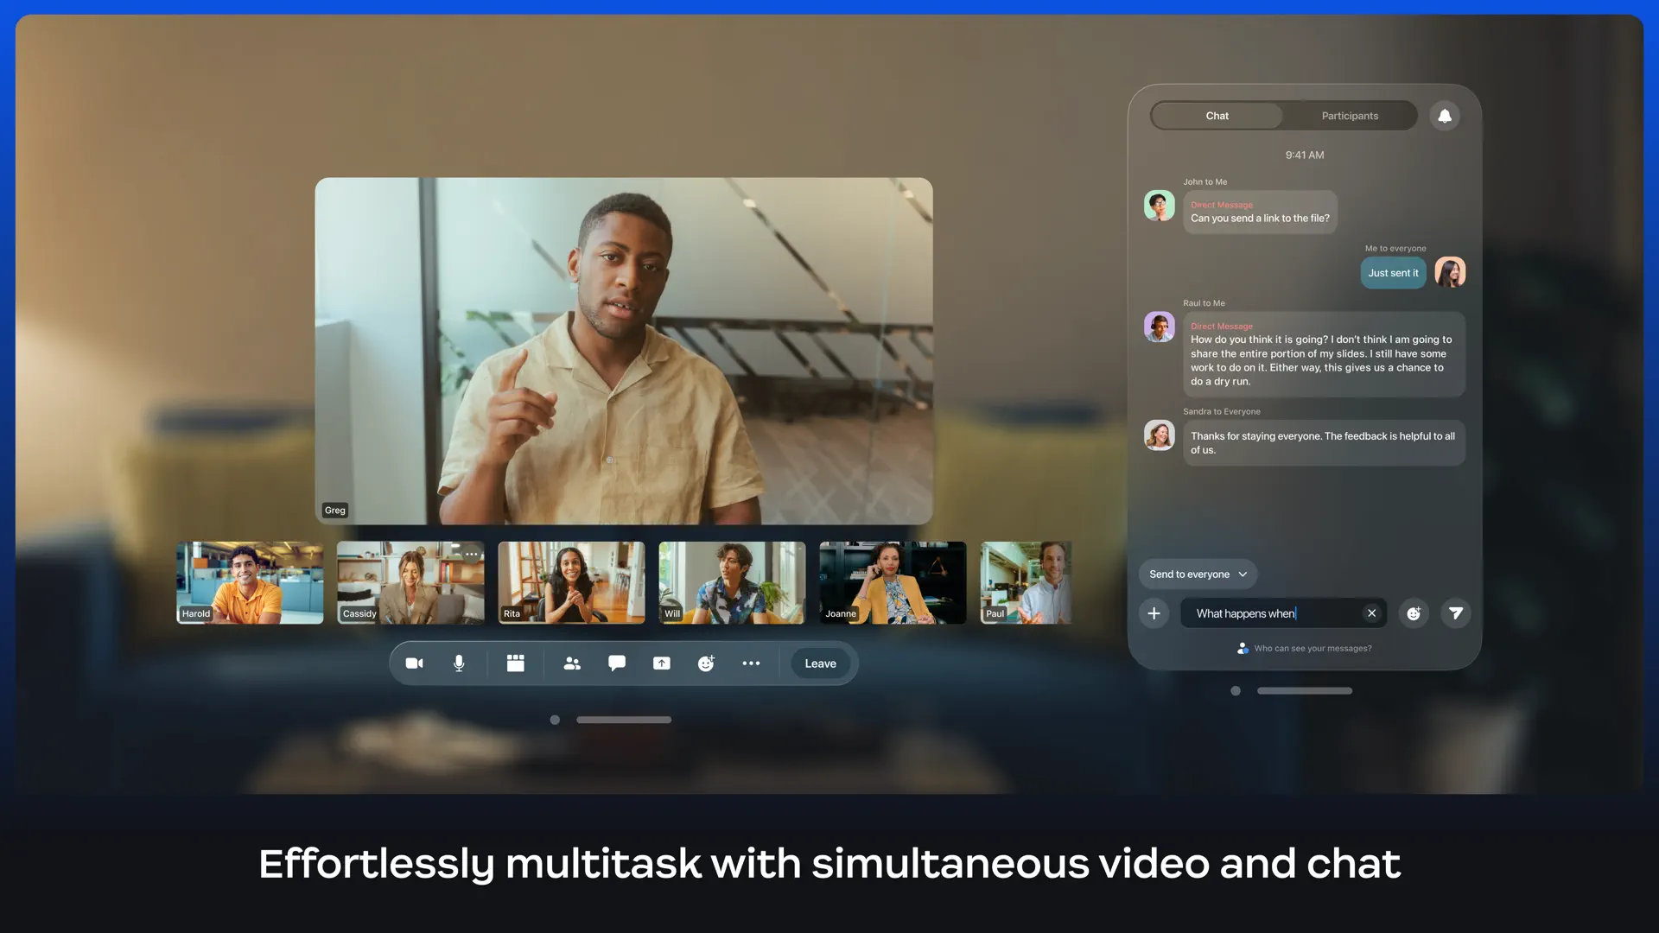1659x933 pixels.
Task: Toggle chat notifications with the bell
Action: coord(1445,115)
